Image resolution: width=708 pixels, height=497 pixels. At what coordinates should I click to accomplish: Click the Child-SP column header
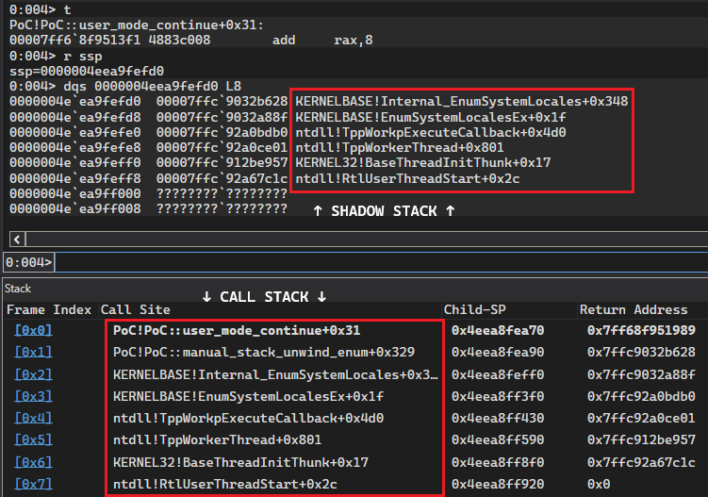click(474, 310)
